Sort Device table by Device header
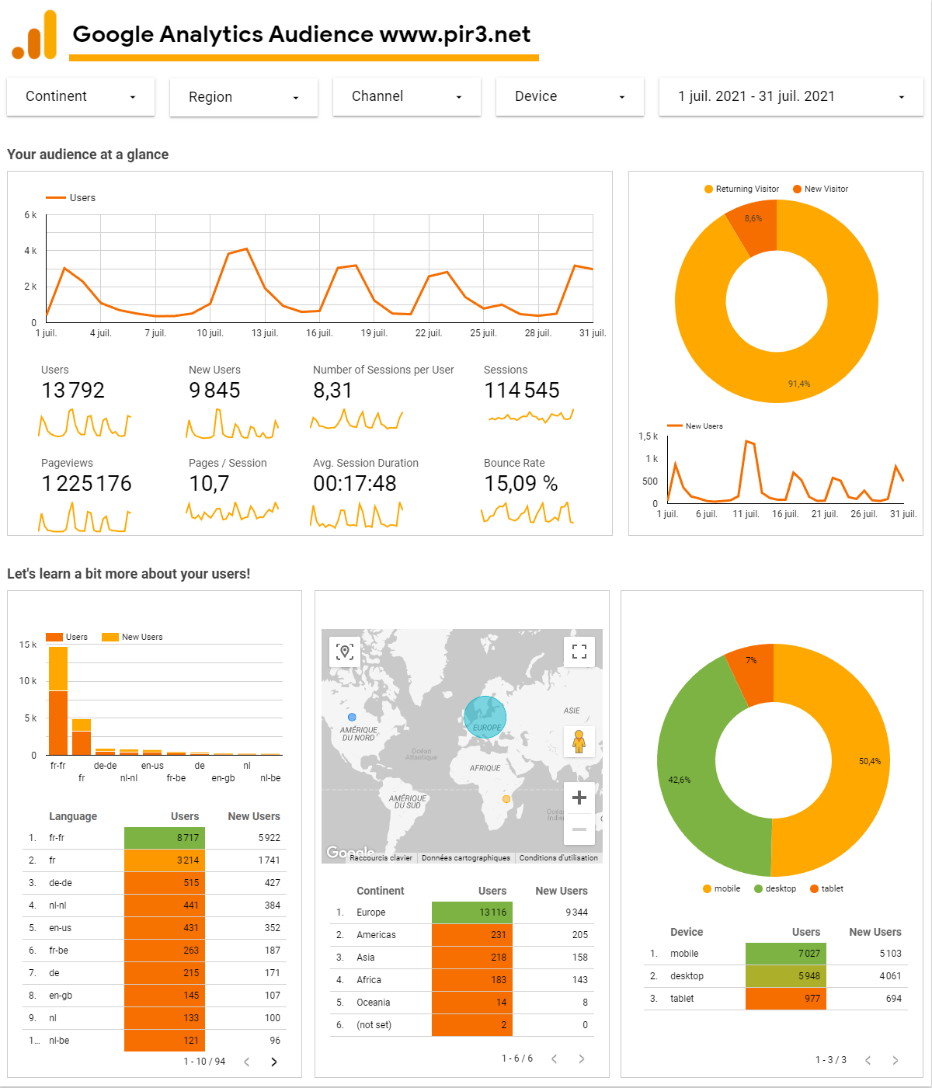This screenshot has width=932, height=1088. (687, 932)
